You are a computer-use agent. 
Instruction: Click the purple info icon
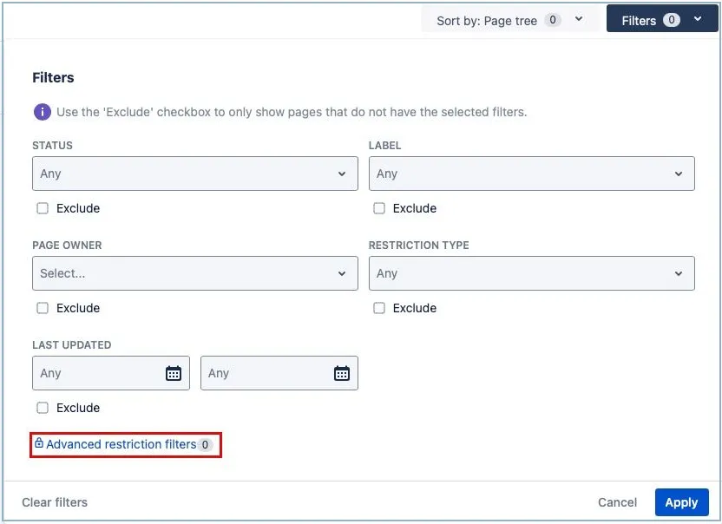tap(43, 112)
